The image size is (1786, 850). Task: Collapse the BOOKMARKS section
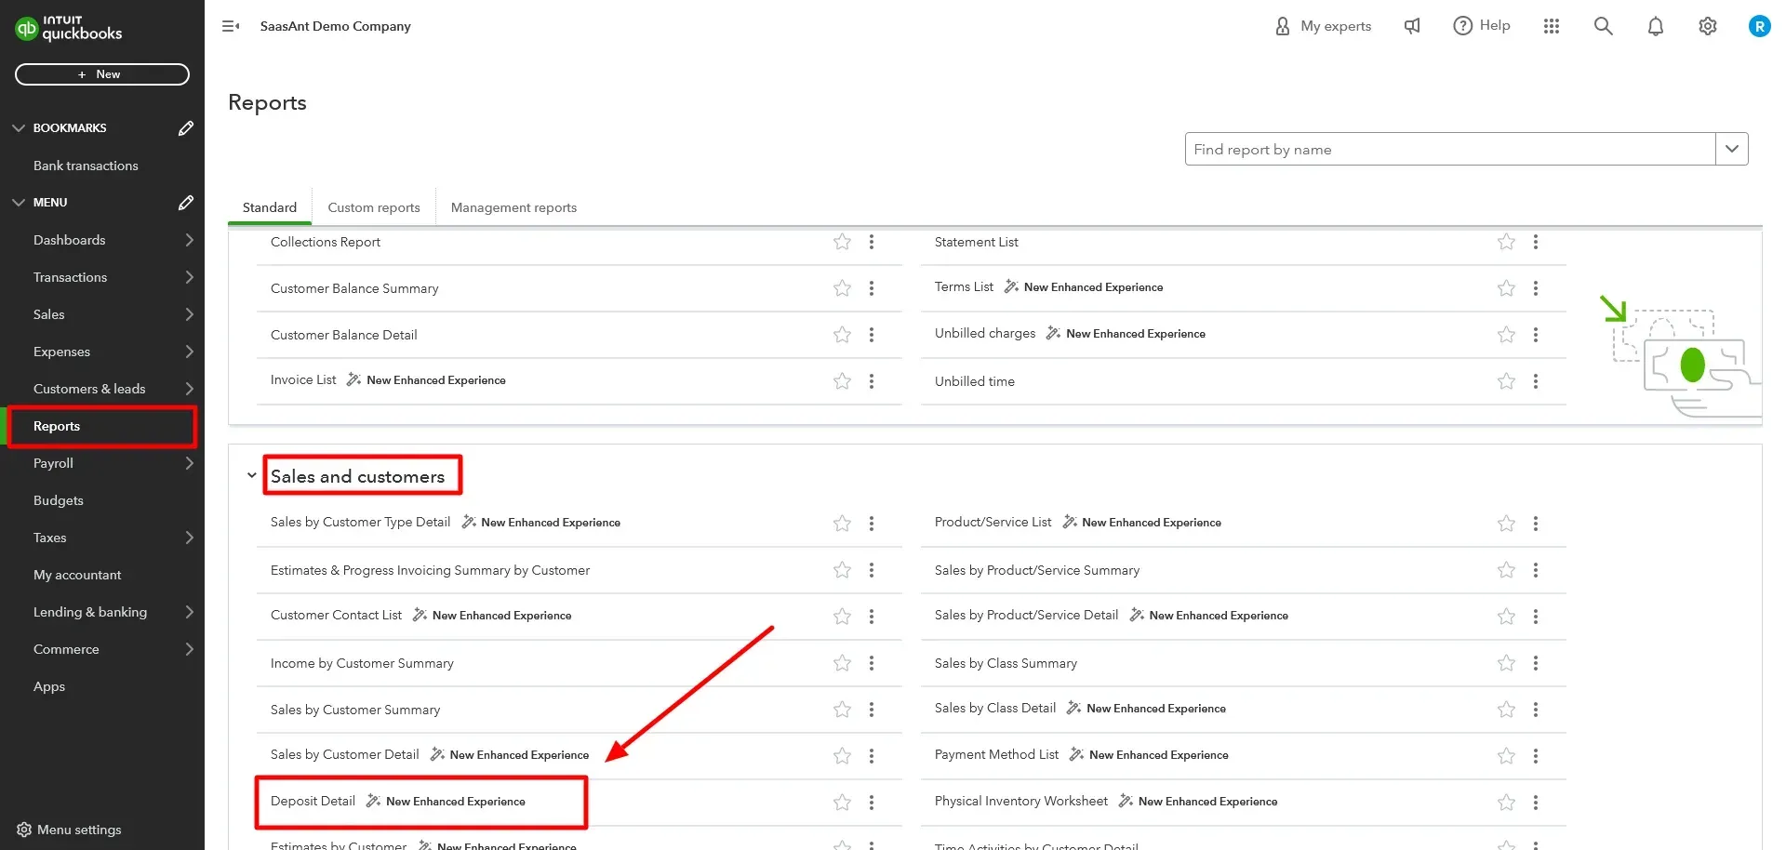coord(19,127)
